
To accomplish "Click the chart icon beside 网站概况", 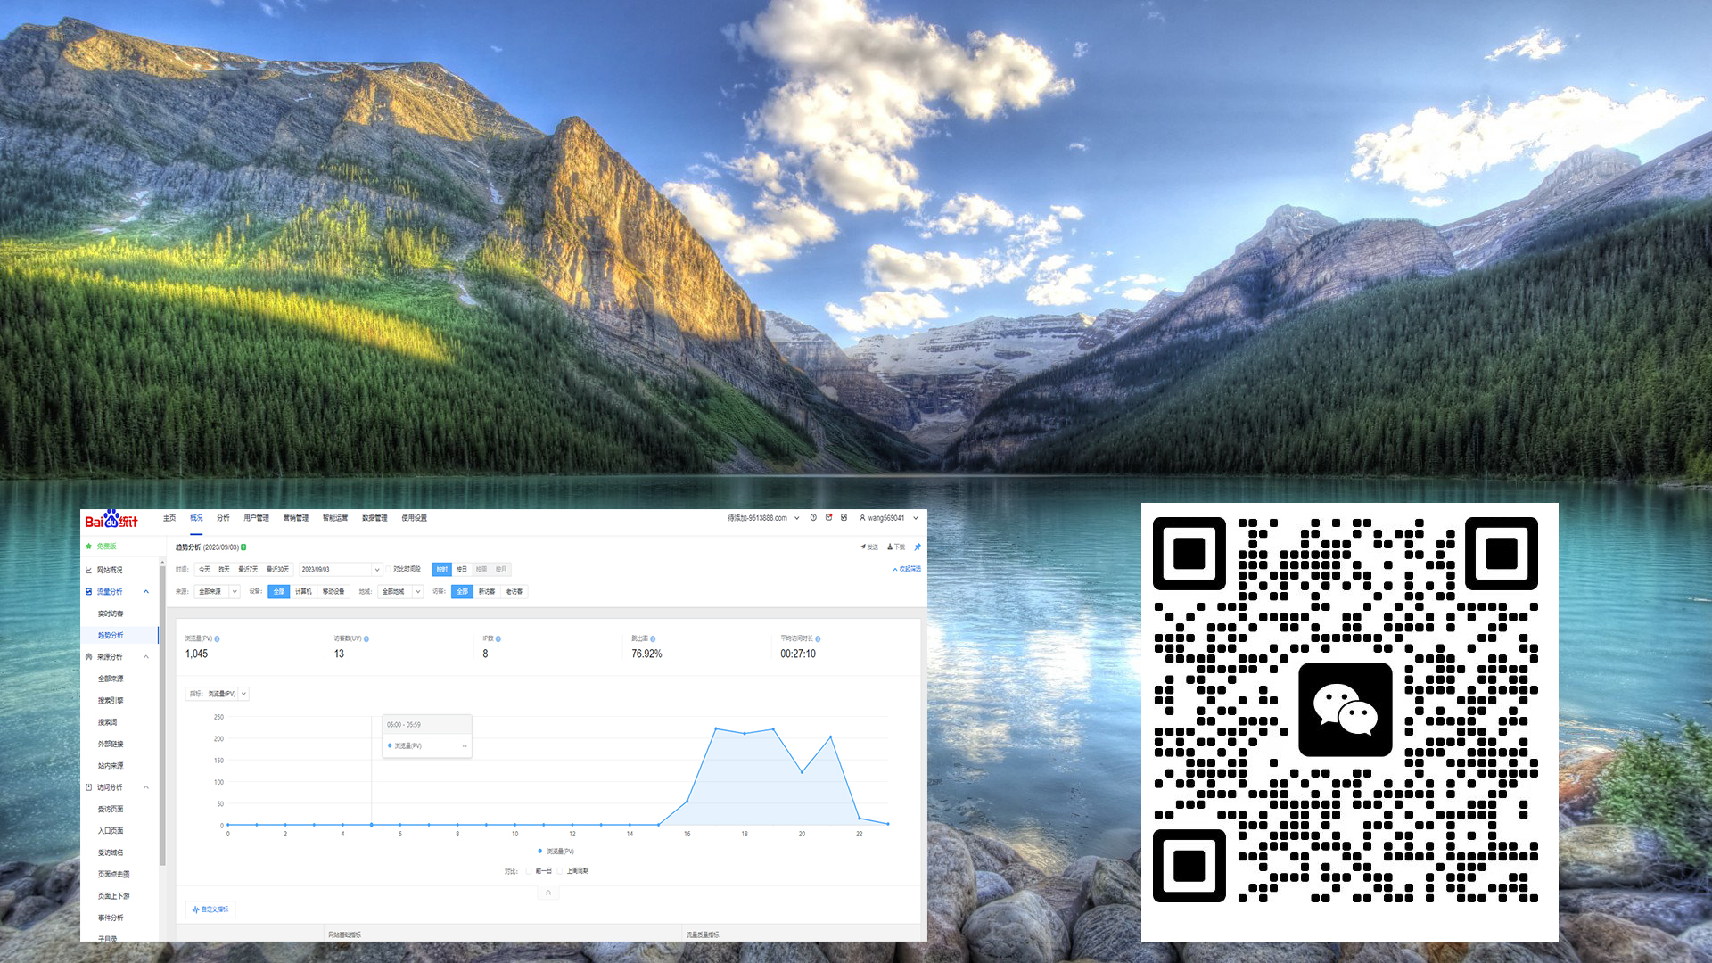I will 88,570.
